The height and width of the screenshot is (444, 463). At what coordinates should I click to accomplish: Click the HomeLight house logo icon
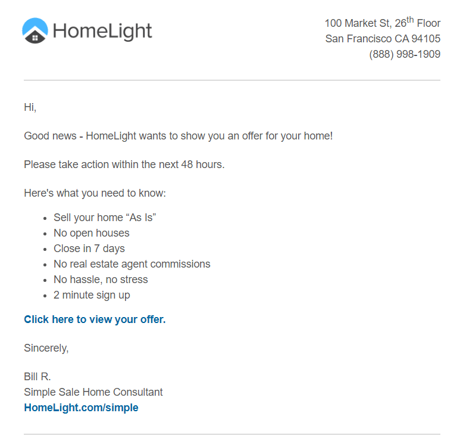click(35, 30)
